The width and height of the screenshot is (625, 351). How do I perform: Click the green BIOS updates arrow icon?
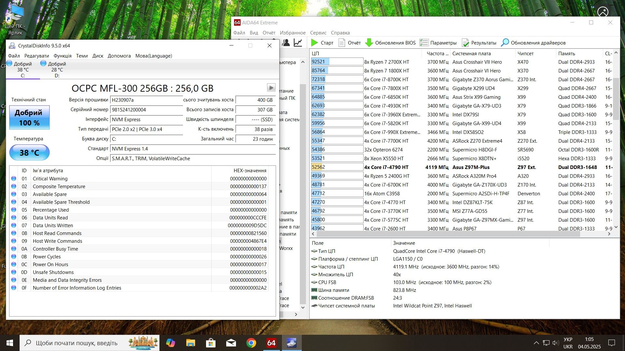[x=369, y=43]
